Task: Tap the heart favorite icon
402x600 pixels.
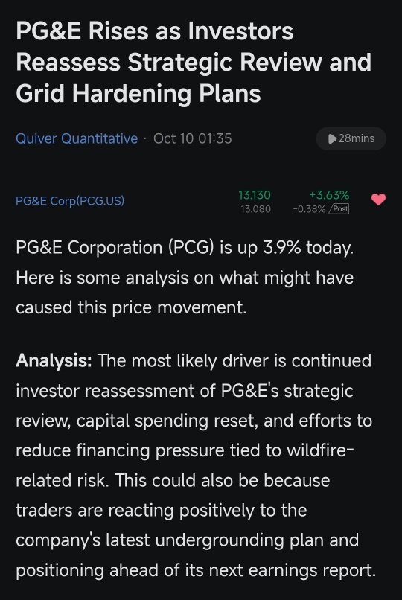Action: [378, 200]
